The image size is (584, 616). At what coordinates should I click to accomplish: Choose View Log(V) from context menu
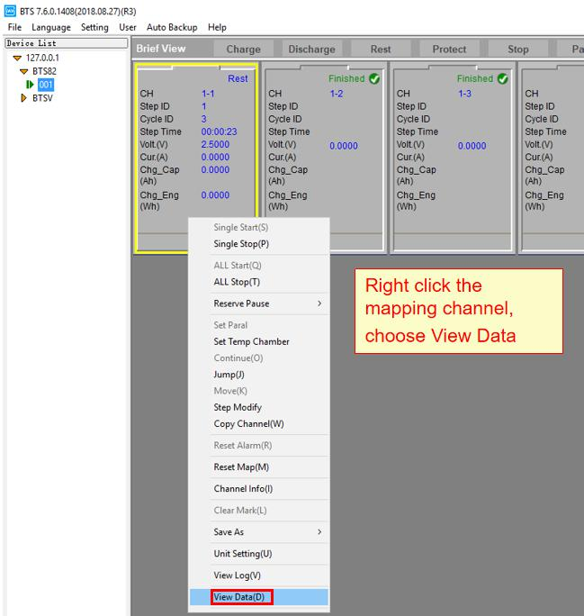point(258,575)
